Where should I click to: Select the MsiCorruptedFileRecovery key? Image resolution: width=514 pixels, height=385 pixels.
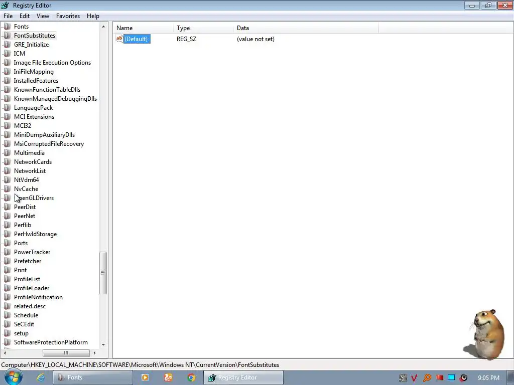point(49,144)
